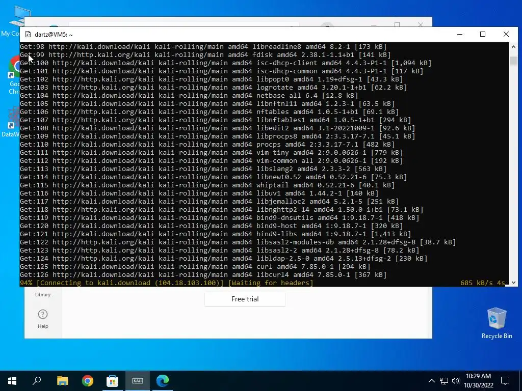Click the Get:100 isc-dhcp-client line
The image size is (522, 391).
coord(225,63)
